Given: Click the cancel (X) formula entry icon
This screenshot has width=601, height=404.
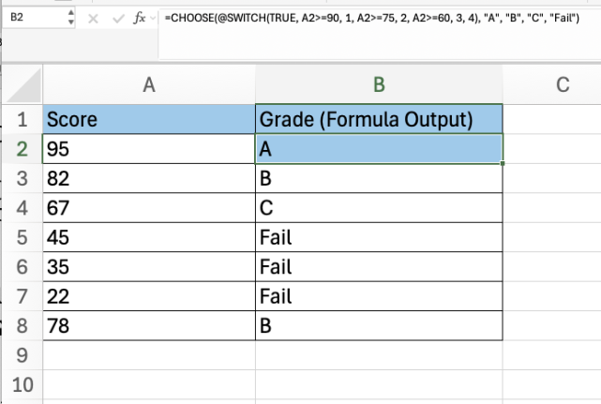Looking at the screenshot, I should [93, 18].
